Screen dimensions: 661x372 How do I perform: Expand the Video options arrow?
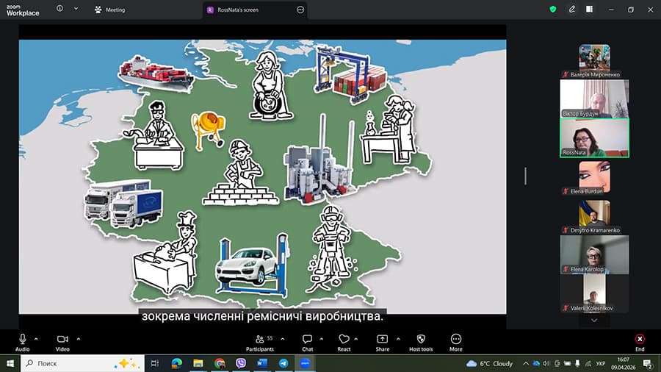coord(79,338)
